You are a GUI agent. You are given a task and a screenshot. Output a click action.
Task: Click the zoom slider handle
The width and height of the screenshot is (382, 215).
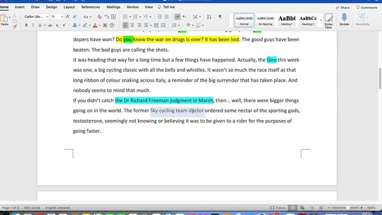(347, 208)
